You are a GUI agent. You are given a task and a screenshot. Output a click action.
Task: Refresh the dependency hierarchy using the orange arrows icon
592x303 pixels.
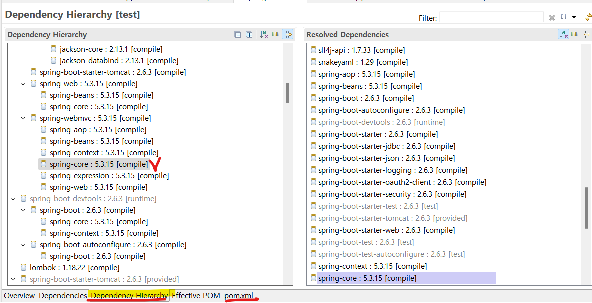tap(588, 17)
